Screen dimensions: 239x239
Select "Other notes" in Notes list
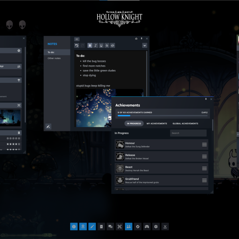[54, 59]
